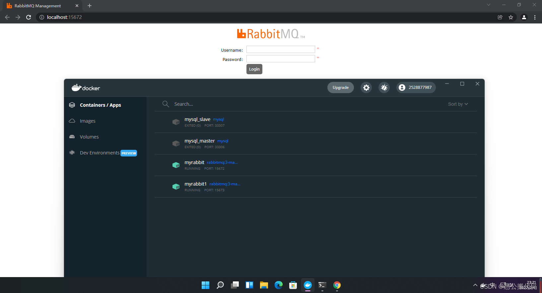This screenshot has width=542, height=293.
Task: Open Chrome three-dot menu
Action: 535,17
